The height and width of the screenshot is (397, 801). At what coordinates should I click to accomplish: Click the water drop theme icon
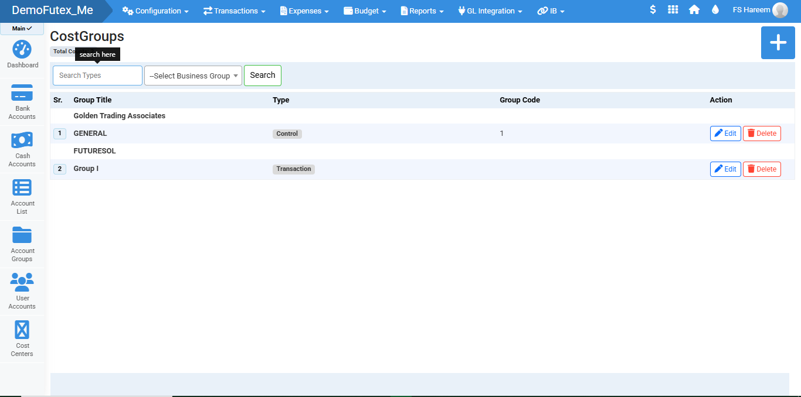[715, 10]
